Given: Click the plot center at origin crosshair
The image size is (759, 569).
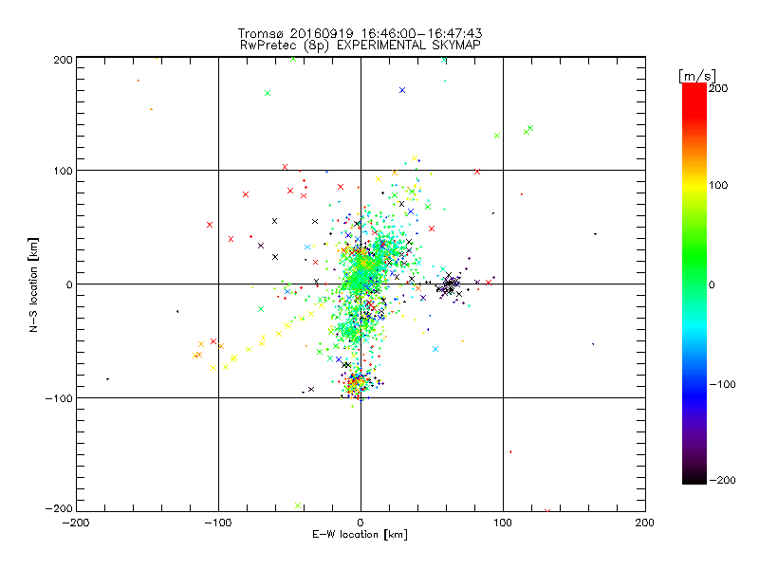Looking at the screenshot, I should point(361,284).
